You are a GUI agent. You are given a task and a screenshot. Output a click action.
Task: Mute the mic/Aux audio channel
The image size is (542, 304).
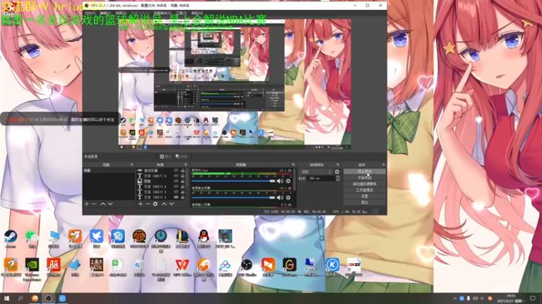coord(280,181)
